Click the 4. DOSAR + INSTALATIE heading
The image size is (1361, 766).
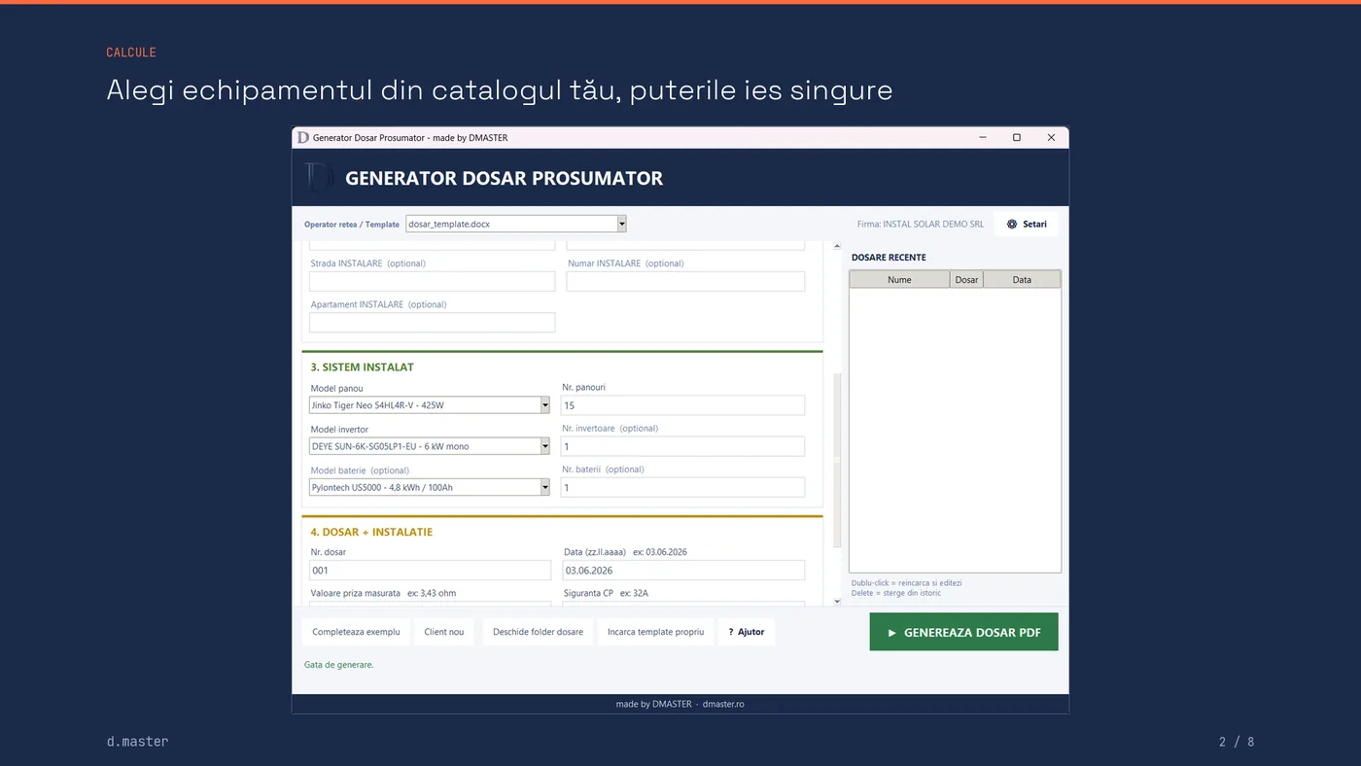tap(371, 532)
